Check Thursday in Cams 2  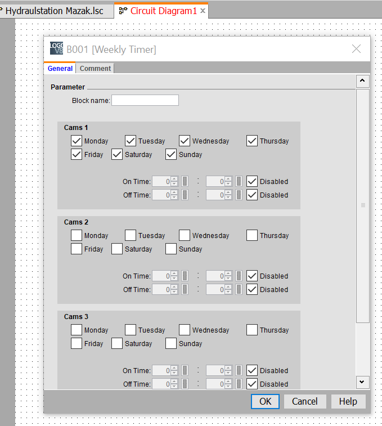[x=252, y=236]
